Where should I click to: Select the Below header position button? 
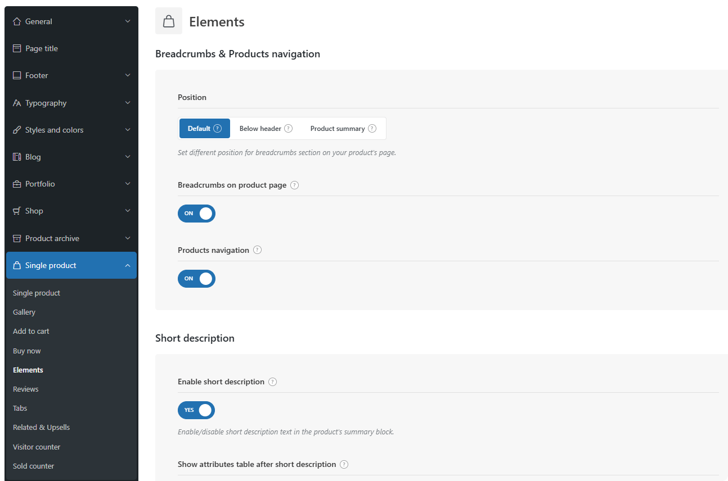point(260,128)
